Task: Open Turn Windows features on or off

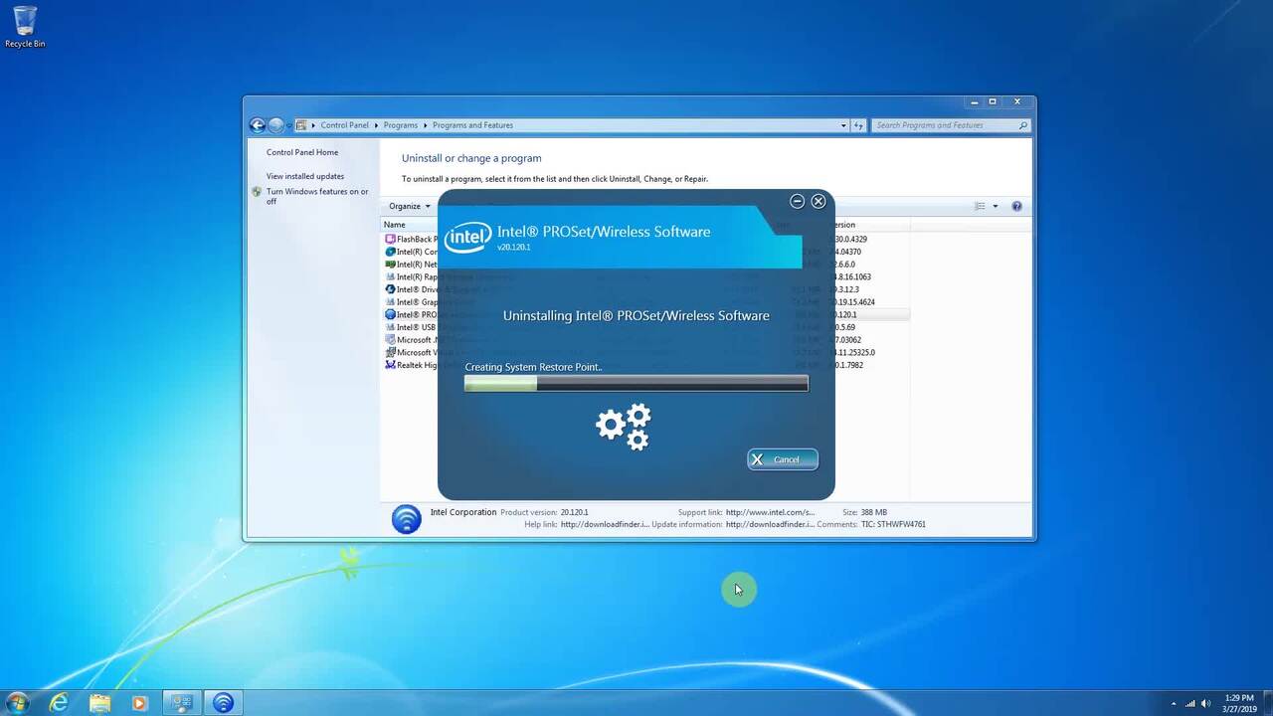Action: pyautogui.click(x=317, y=196)
